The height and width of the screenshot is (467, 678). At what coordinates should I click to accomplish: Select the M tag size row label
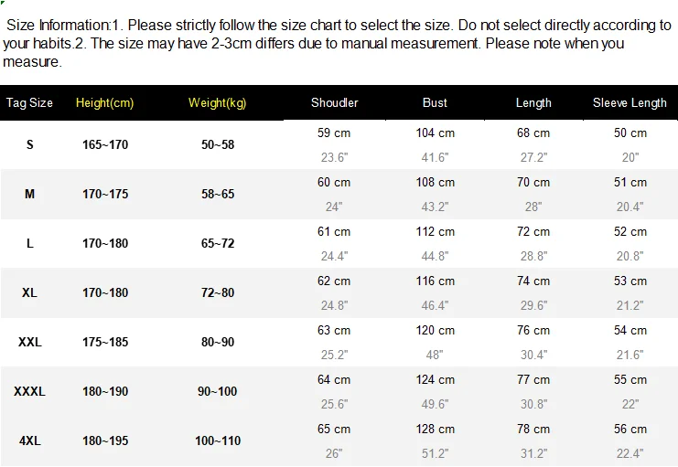coord(30,194)
